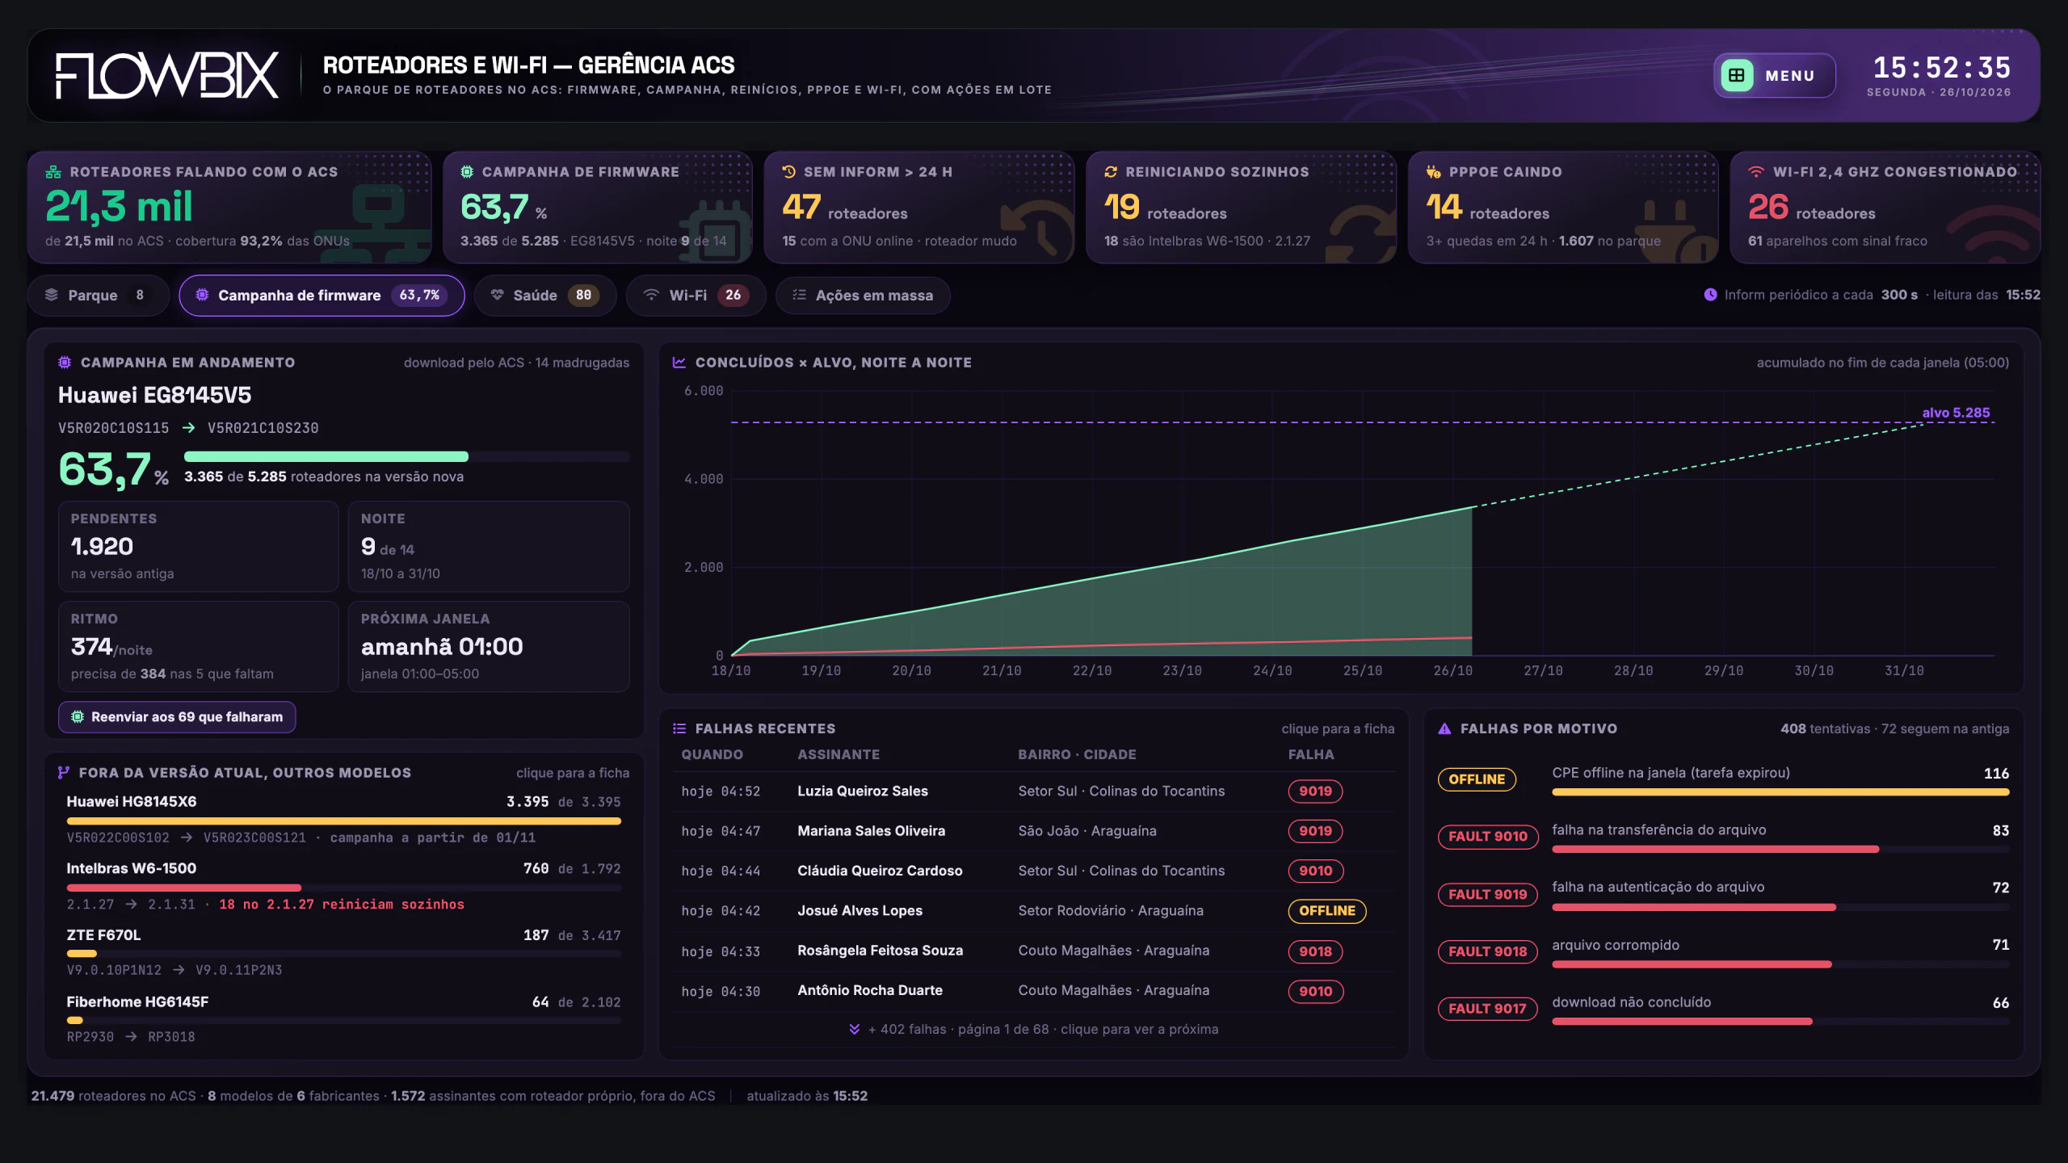
Task: Open the Sem Inform > 24 h card
Action: point(918,207)
